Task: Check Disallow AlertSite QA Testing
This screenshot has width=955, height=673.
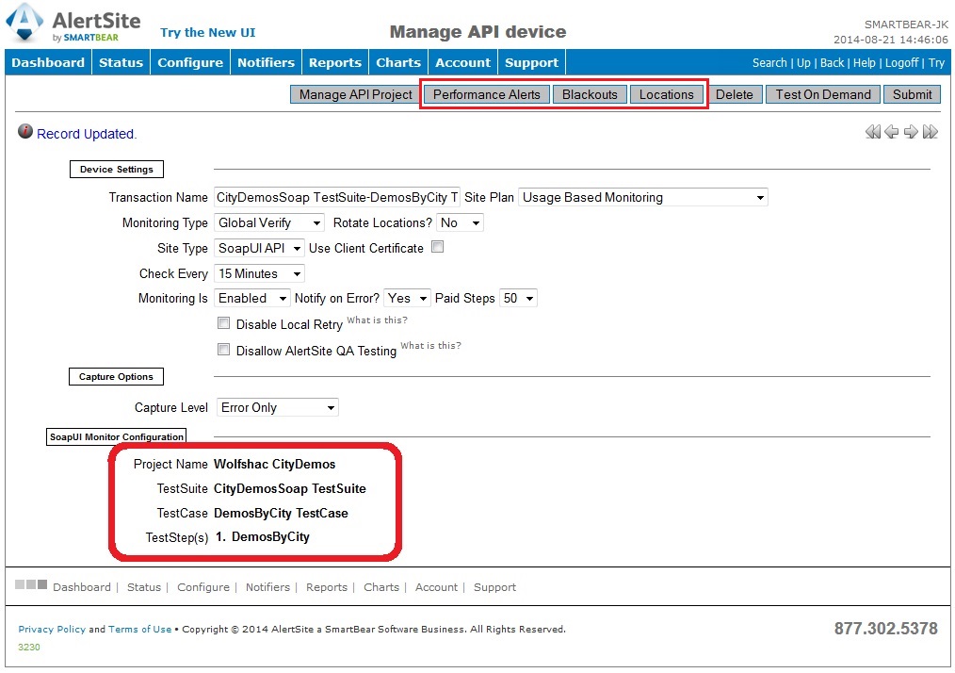Action: coord(223,350)
